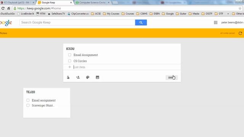
Task: Click the Scavenger Hunt item text
Action: (43, 105)
